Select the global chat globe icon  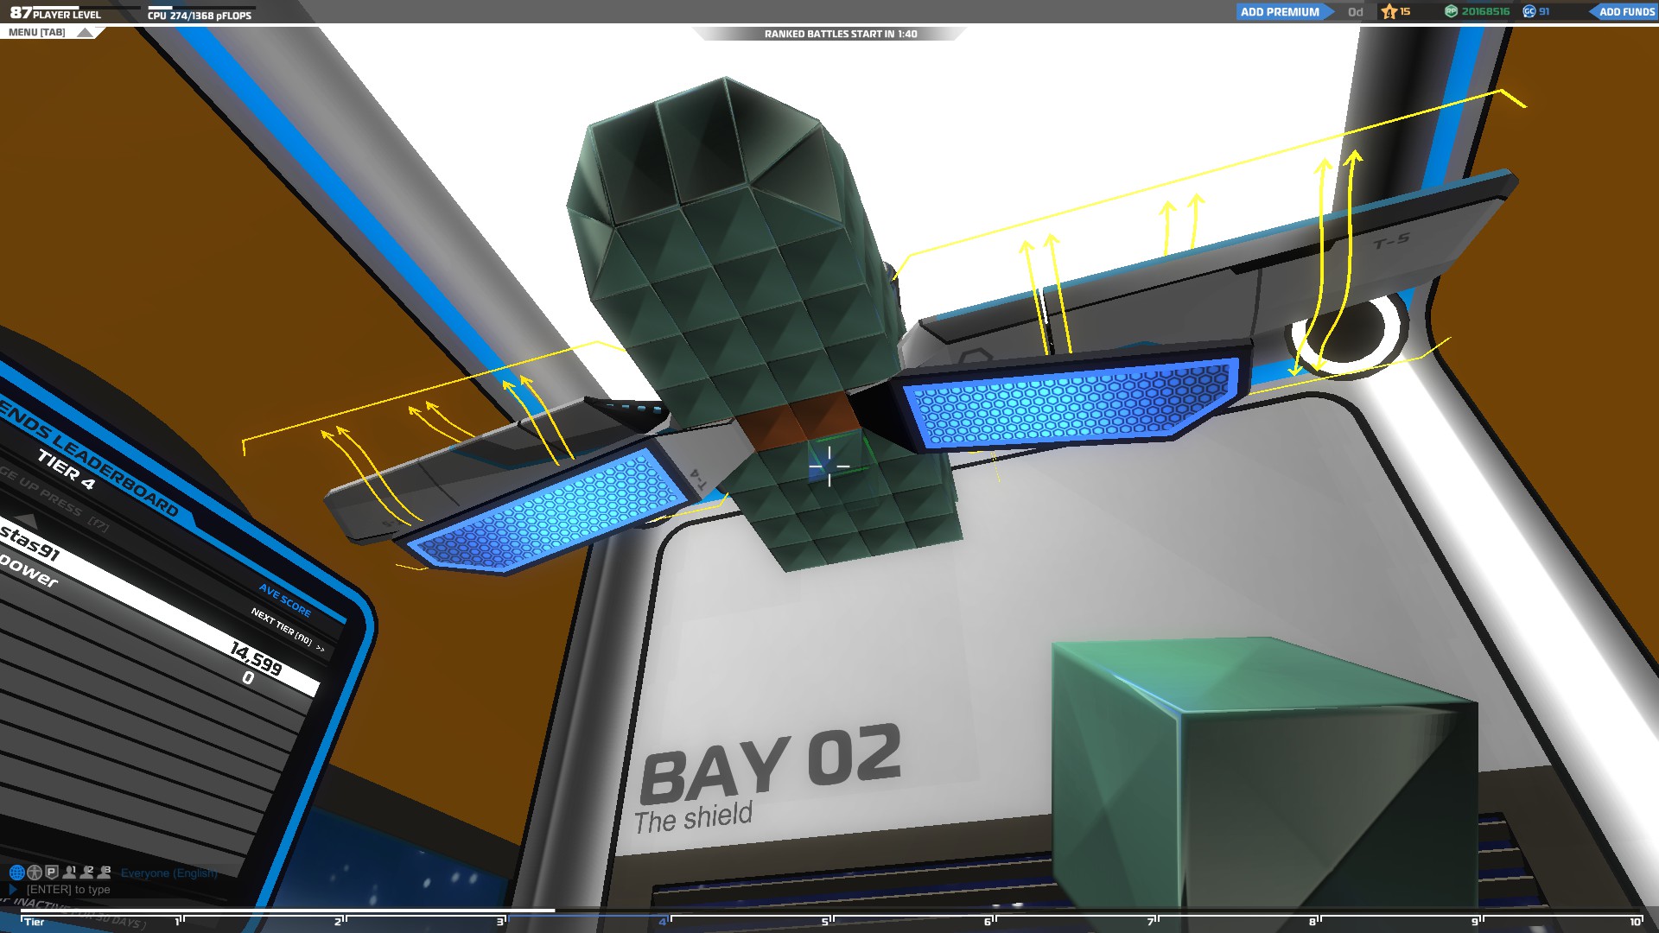16,873
